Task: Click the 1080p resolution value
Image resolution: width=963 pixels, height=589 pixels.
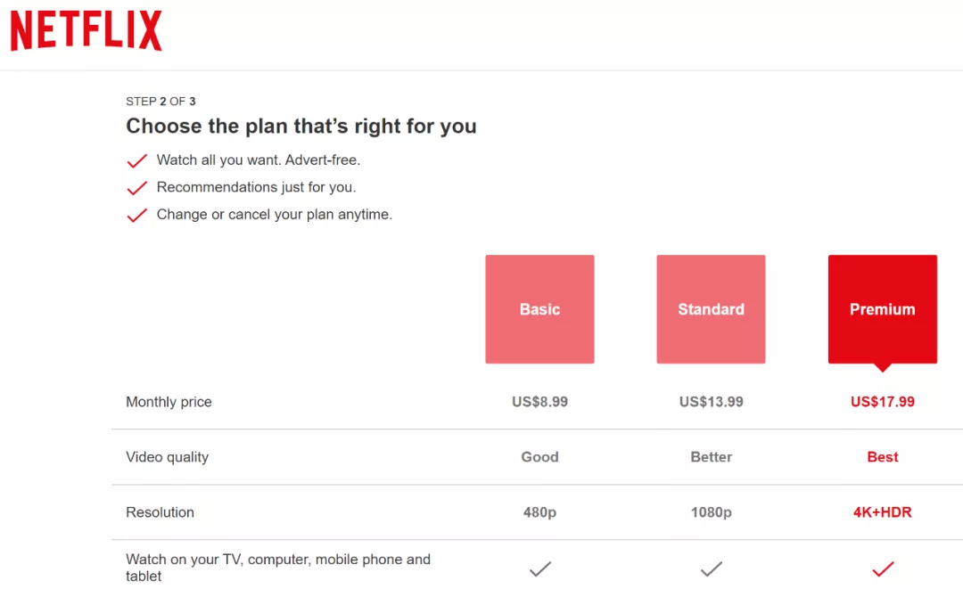Action: tap(711, 512)
